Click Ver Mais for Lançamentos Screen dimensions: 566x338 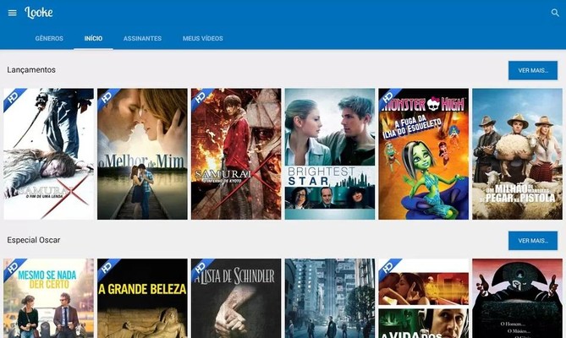coord(533,71)
